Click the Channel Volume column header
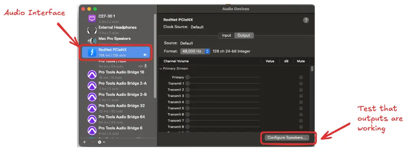This screenshot has height=151, width=420. tap(176, 61)
